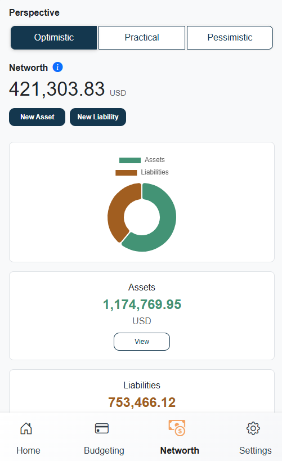
Task: Toggle Liabilities legend brown swatch
Action: click(x=126, y=173)
